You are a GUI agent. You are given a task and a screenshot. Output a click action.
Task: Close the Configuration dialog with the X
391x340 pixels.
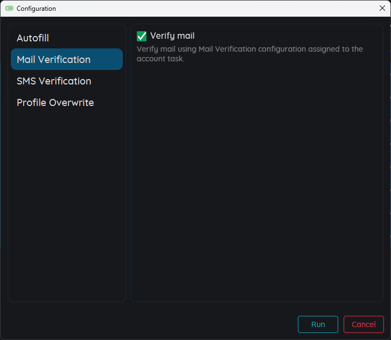(x=382, y=8)
